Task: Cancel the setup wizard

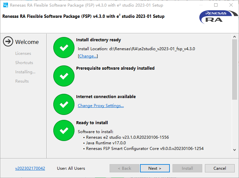Action: point(220,168)
